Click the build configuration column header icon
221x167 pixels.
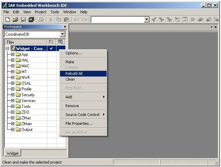click(x=51, y=42)
